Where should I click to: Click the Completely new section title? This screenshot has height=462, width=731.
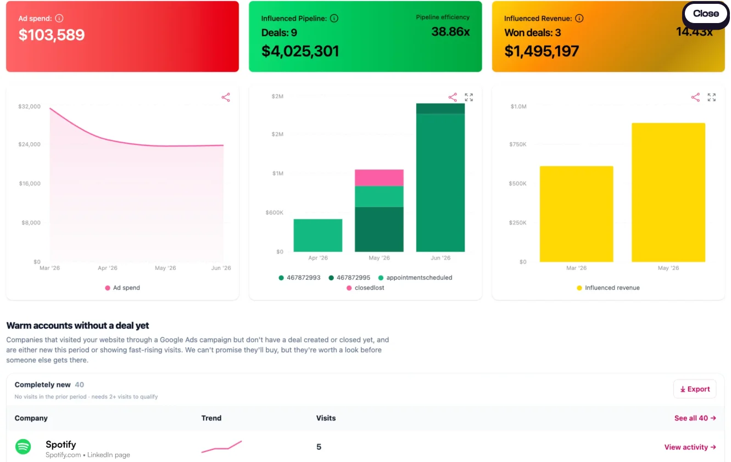[x=43, y=385]
